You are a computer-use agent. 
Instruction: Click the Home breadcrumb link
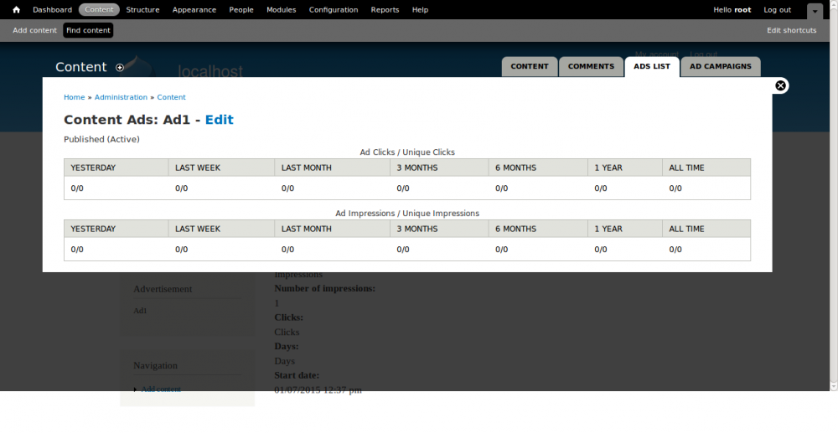pos(74,97)
